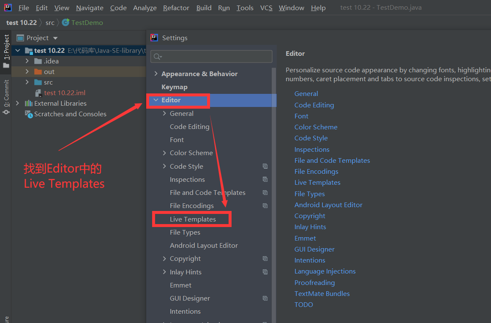
Task: Select Keymap in settings tree
Action: 175,87
